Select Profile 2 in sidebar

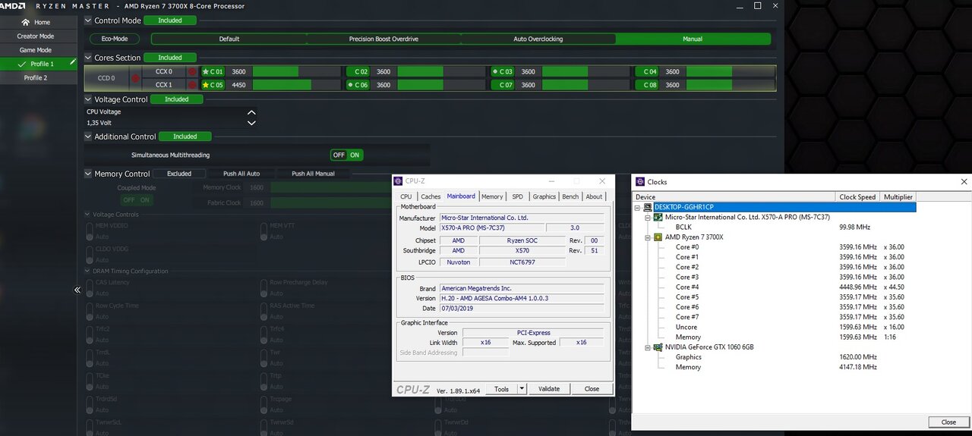pyautogui.click(x=36, y=77)
